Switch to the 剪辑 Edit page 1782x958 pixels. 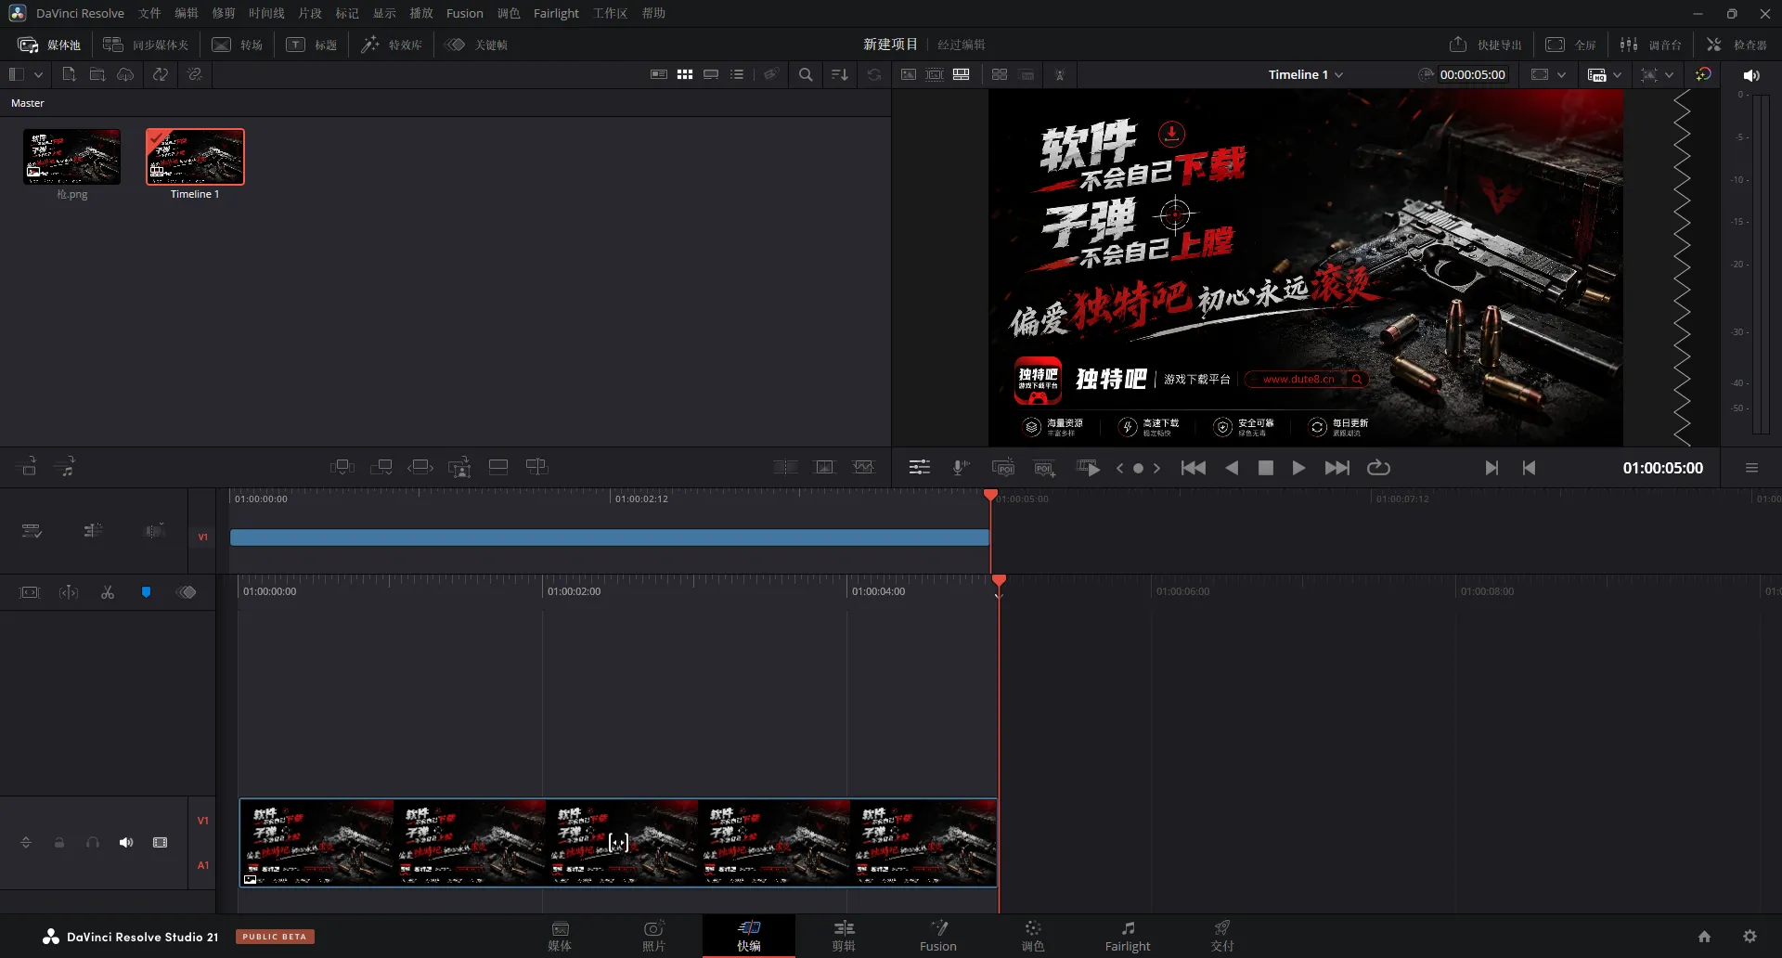coord(844,936)
